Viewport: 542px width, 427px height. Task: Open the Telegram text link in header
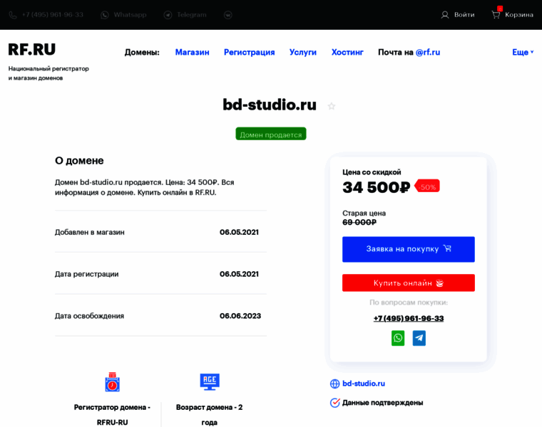point(192,15)
